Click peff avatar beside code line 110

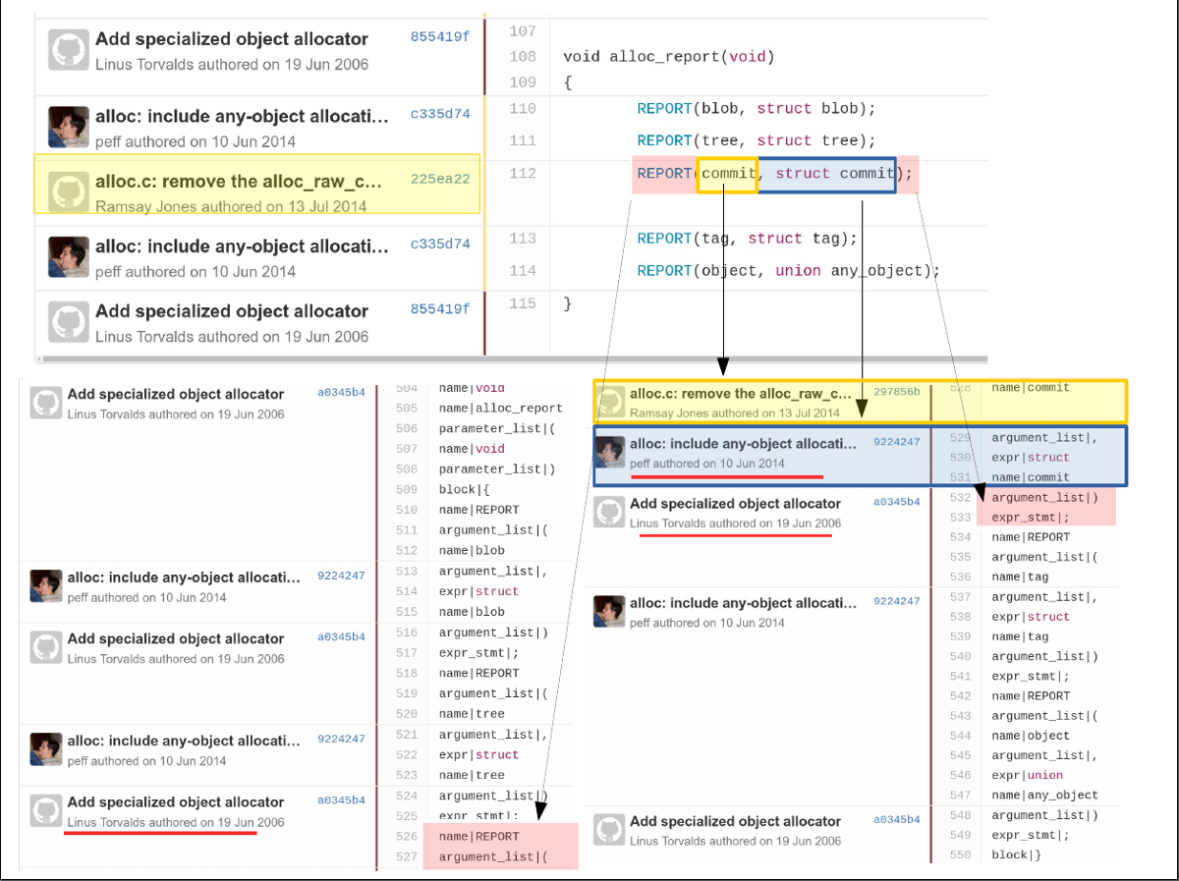(69, 128)
